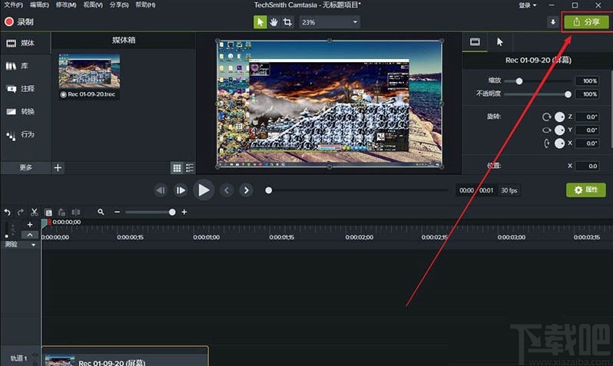This screenshot has height=366, width=613.
Task: Click the Paste icon on the timeline toolbar
Action: tap(61, 212)
